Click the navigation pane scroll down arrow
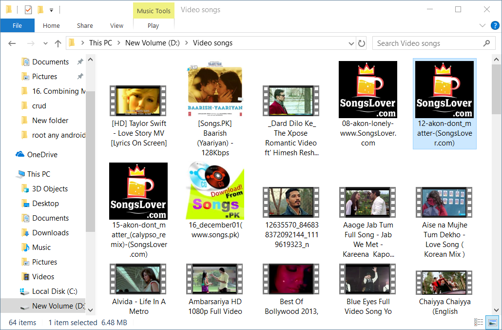502x330 pixels. pyautogui.click(x=91, y=310)
